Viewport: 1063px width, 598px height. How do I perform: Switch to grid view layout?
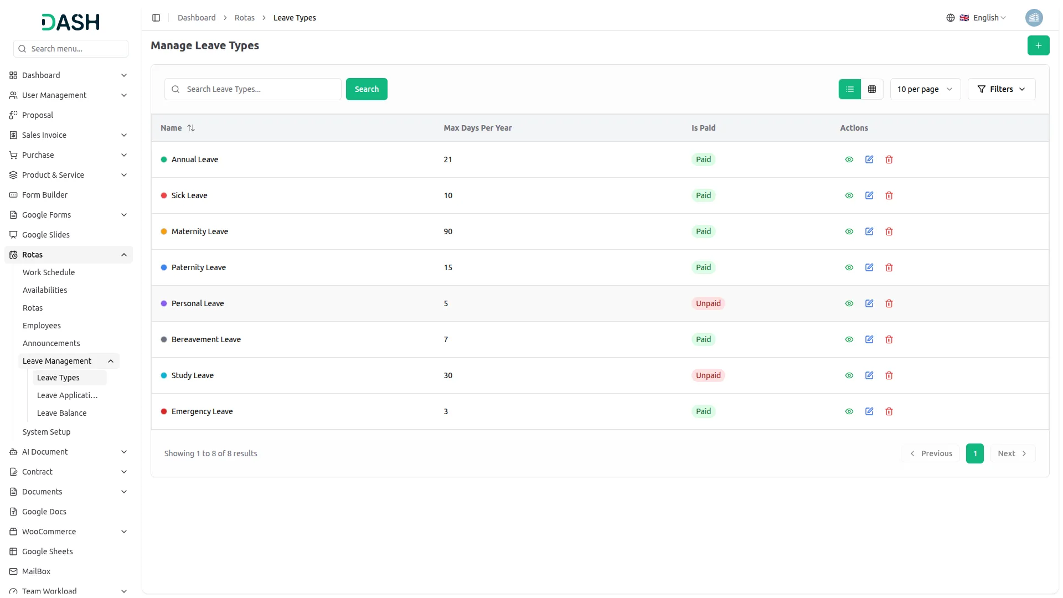pyautogui.click(x=871, y=89)
